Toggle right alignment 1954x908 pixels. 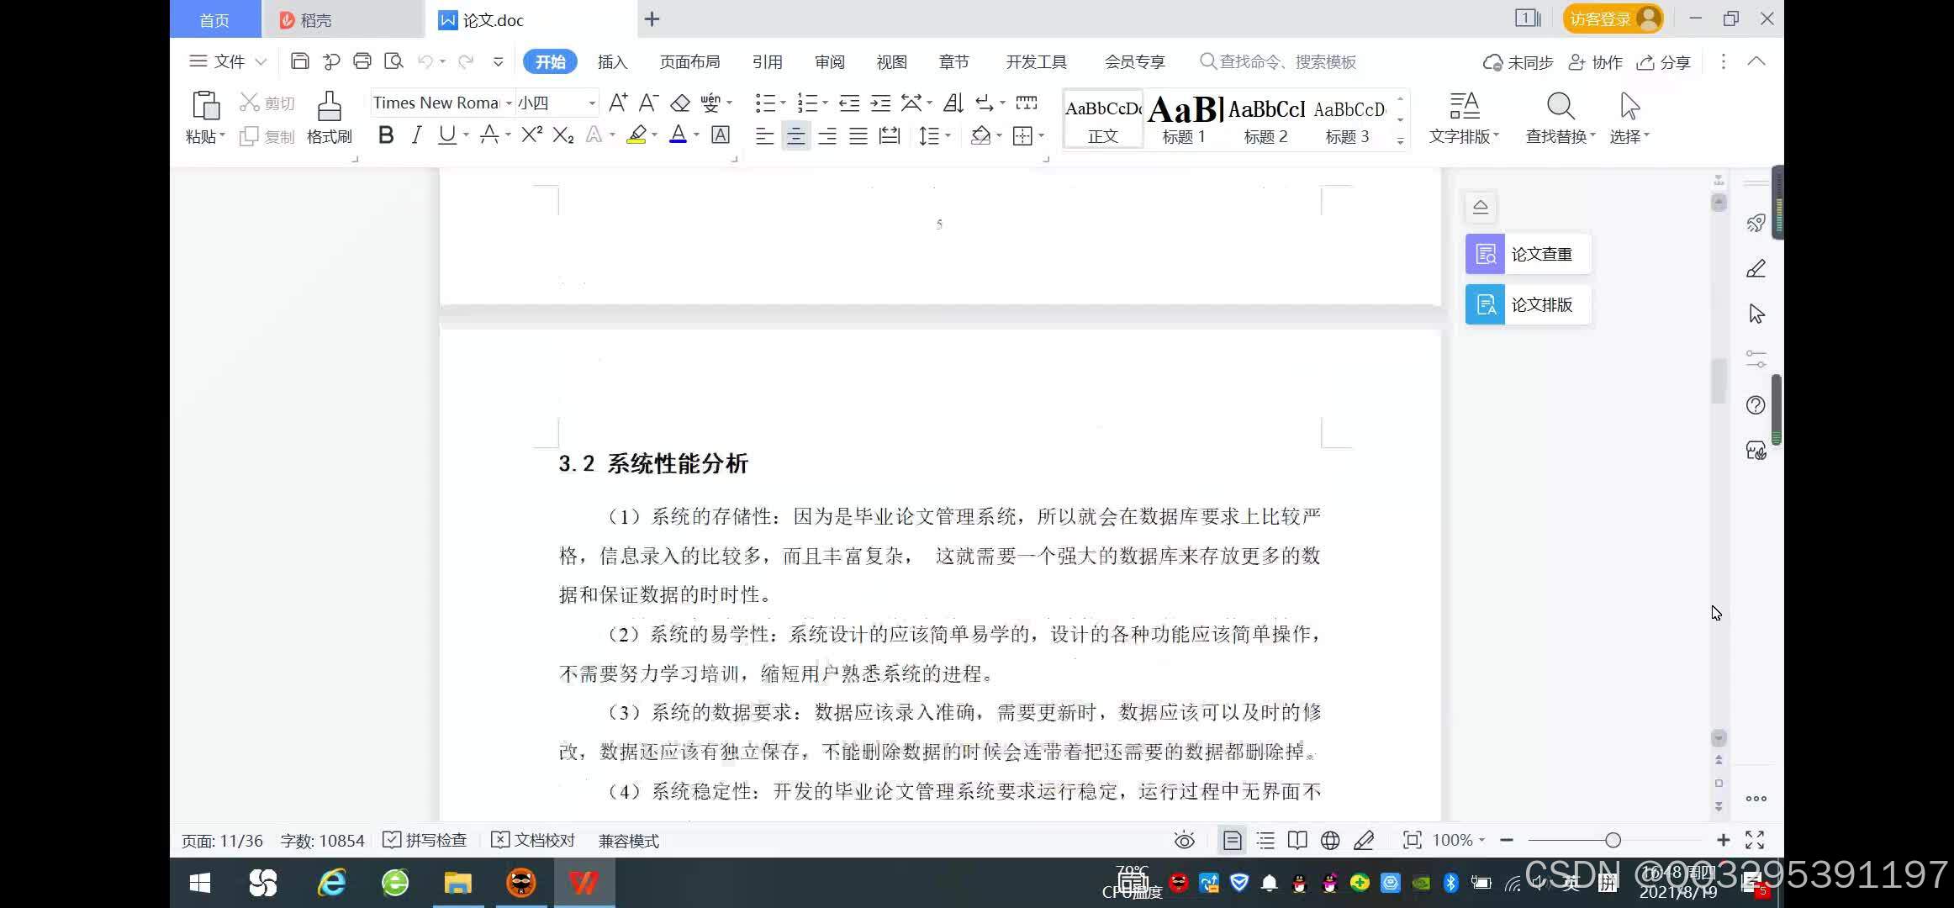(827, 135)
